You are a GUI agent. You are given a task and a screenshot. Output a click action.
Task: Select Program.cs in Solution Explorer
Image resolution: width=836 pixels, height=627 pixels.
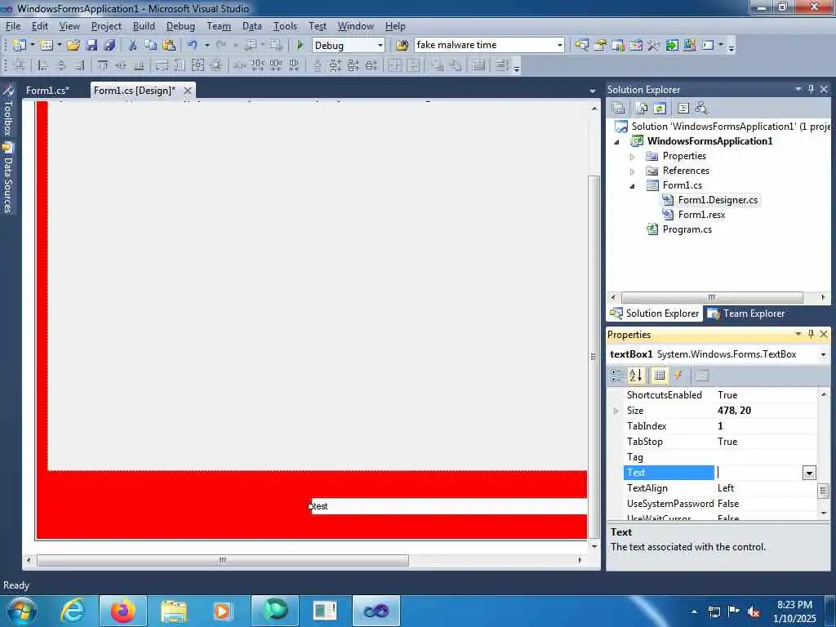tap(687, 229)
